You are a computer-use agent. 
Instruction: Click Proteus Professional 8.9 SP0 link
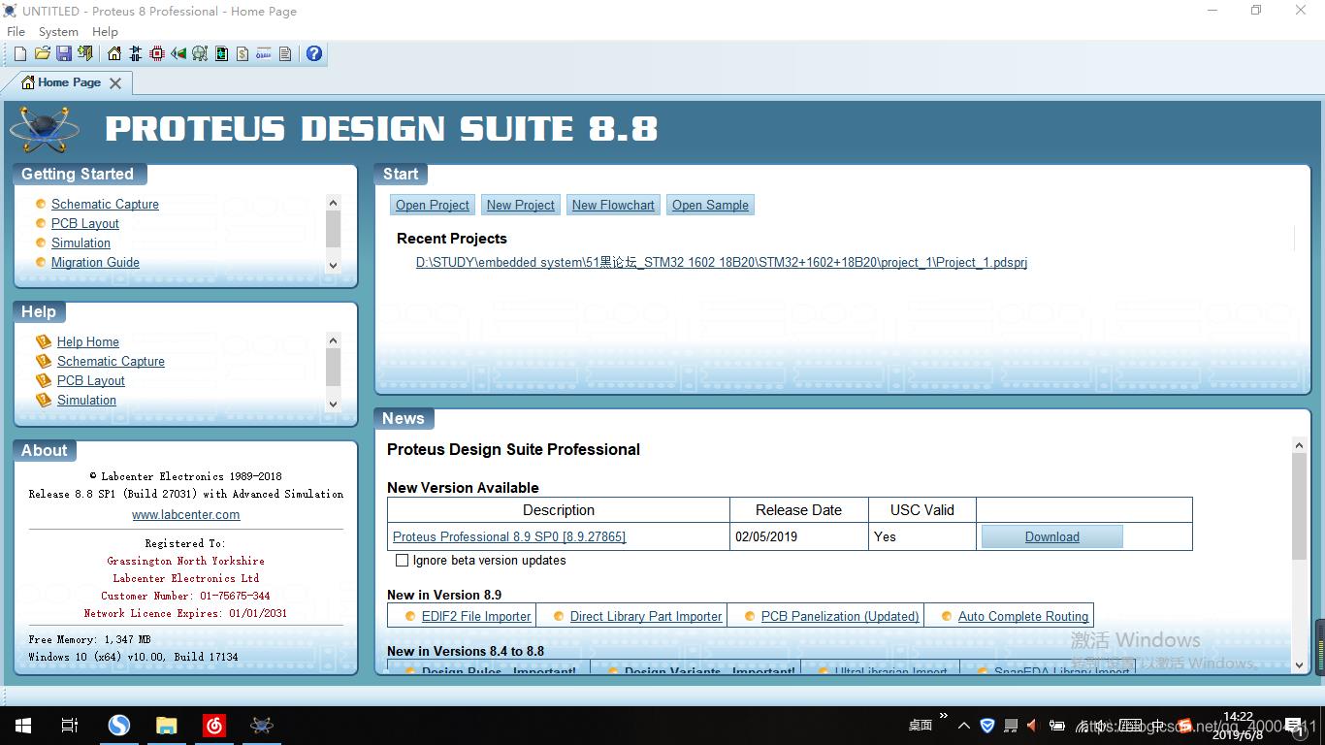(x=509, y=536)
